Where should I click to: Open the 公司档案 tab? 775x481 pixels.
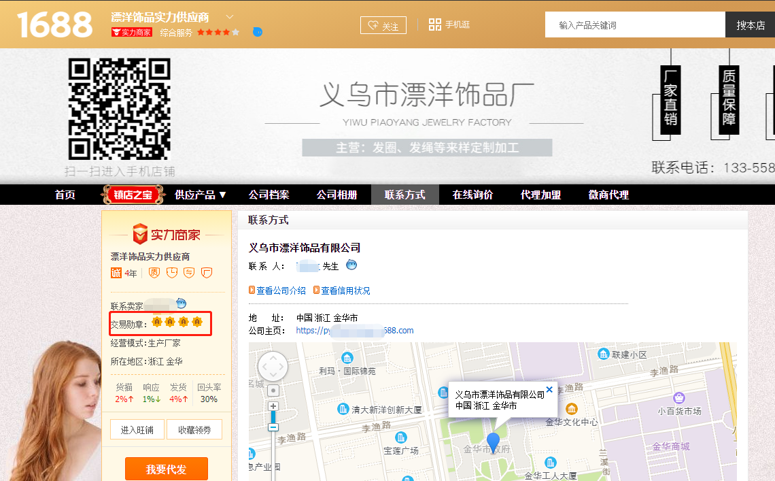point(269,195)
